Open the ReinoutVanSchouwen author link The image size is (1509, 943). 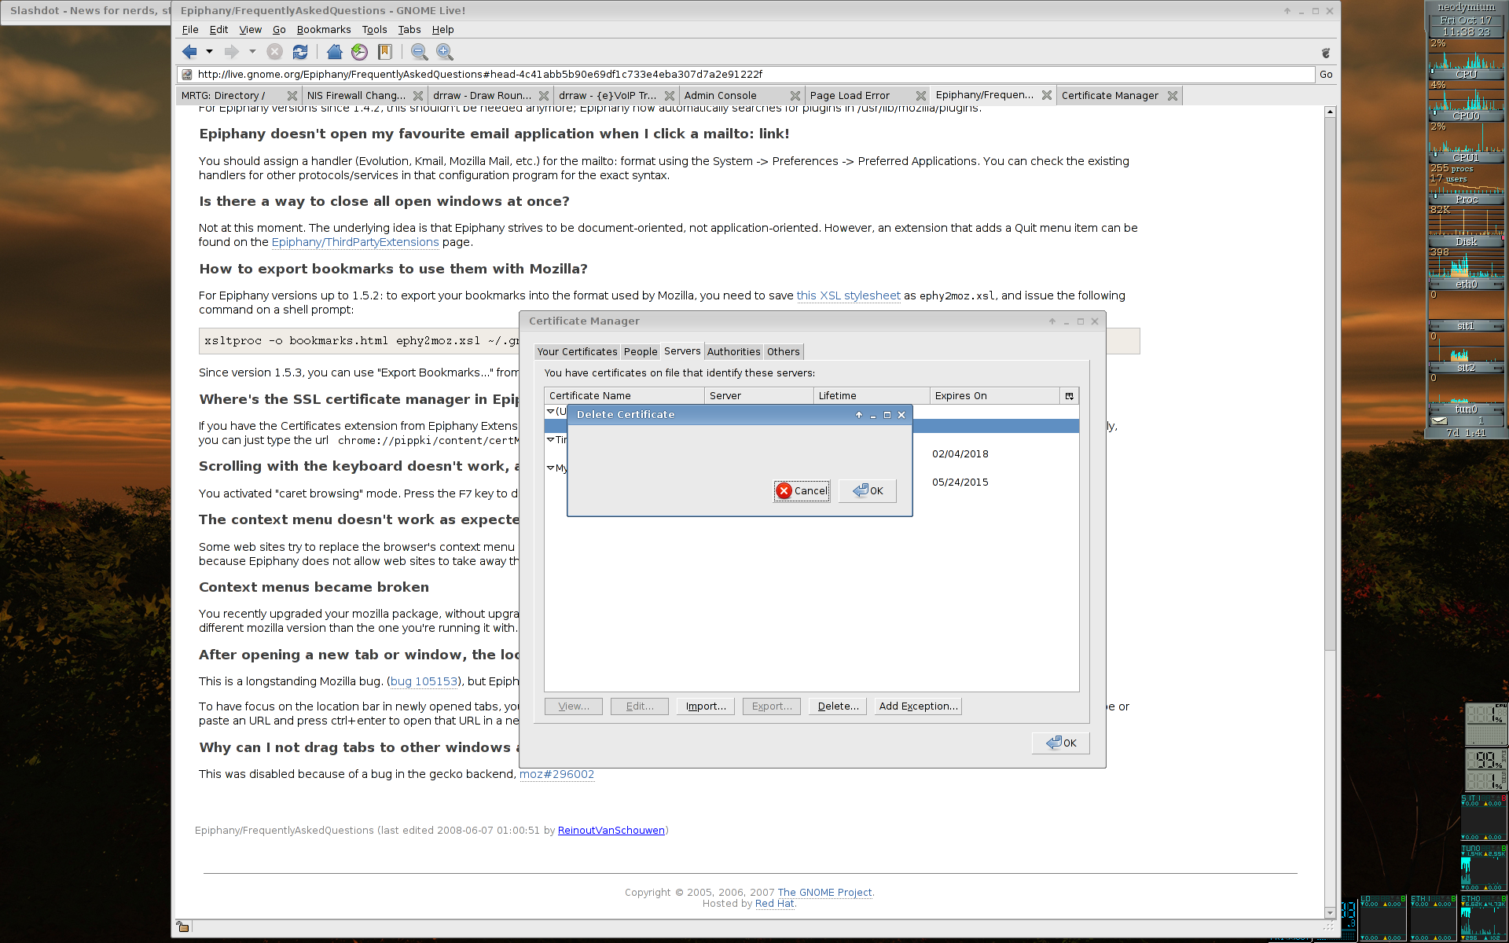pos(611,831)
